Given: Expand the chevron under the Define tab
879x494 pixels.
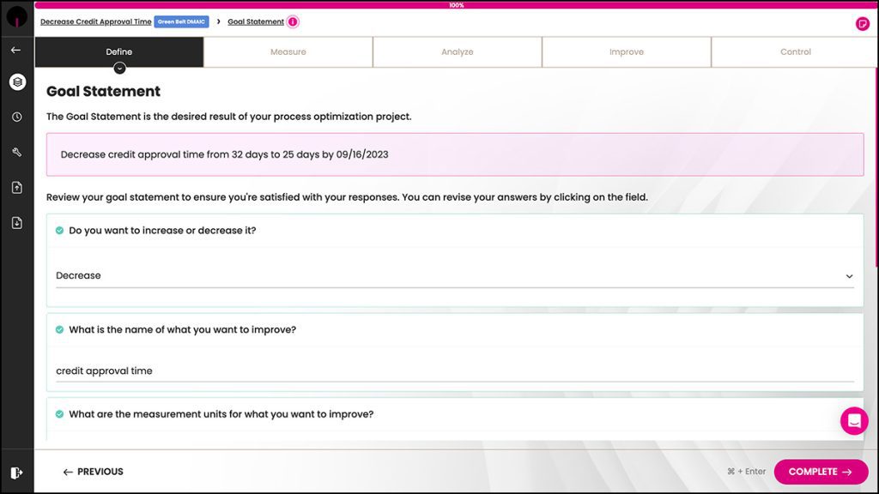Looking at the screenshot, I should coord(119,68).
